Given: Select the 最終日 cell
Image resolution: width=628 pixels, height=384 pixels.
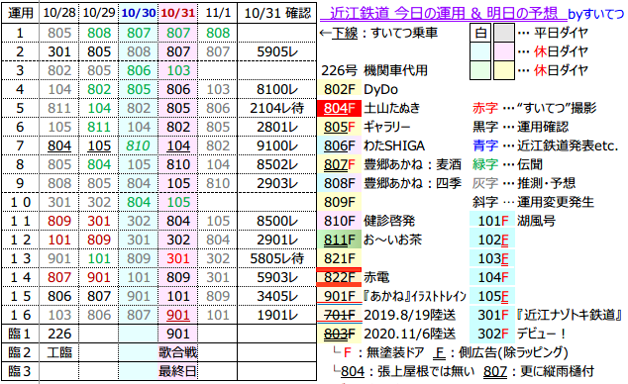Looking at the screenshot, I should coord(178,371).
